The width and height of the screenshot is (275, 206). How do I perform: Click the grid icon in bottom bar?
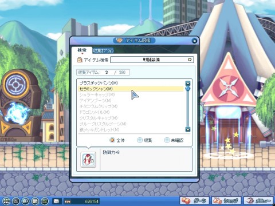tap(6, 201)
